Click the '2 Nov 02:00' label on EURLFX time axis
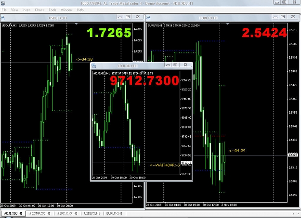This screenshot has height=218, width=301. click(229, 205)
